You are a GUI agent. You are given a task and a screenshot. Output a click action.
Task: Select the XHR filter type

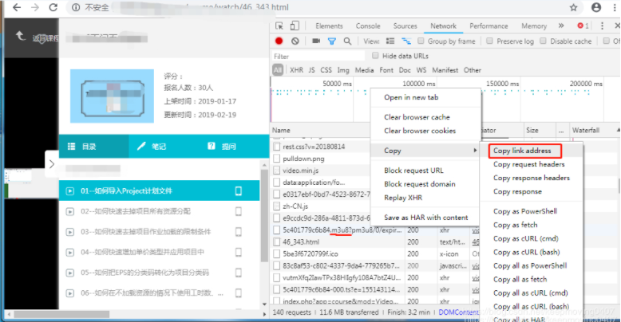(x=296, y=70)
